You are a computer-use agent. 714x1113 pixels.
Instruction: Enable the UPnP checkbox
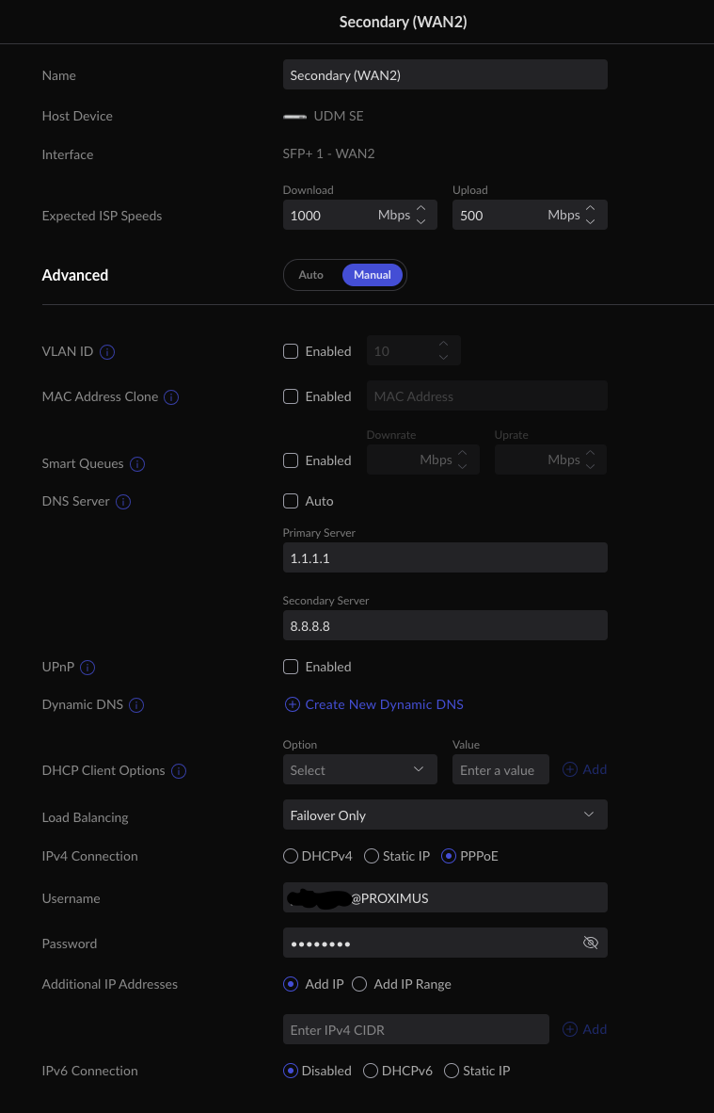(291, 667)
